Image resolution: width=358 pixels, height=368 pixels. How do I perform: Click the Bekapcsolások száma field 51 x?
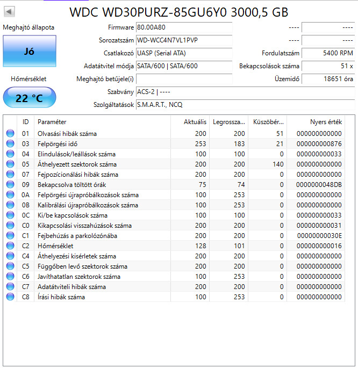[328, 66]
